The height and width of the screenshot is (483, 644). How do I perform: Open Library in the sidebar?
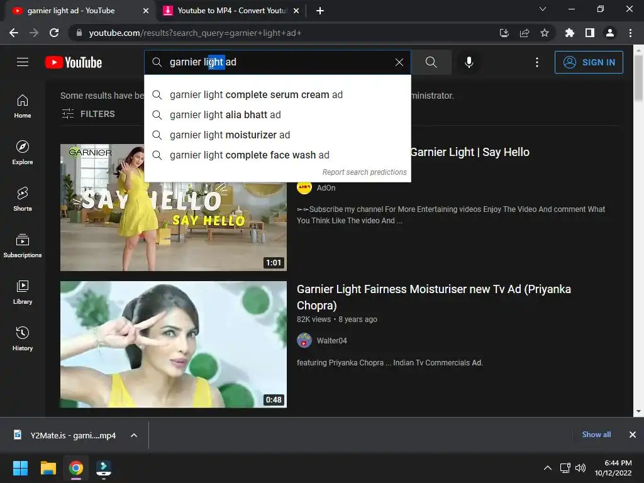click(23, 292)
